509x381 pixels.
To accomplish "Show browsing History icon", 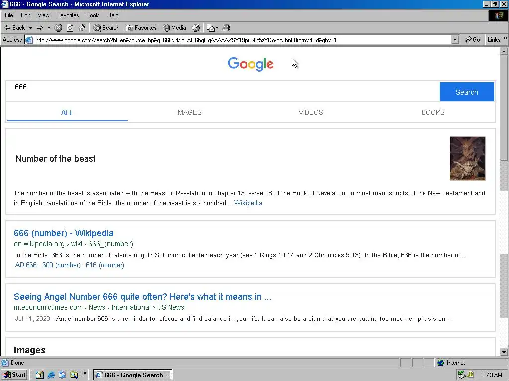I will 196,28.
